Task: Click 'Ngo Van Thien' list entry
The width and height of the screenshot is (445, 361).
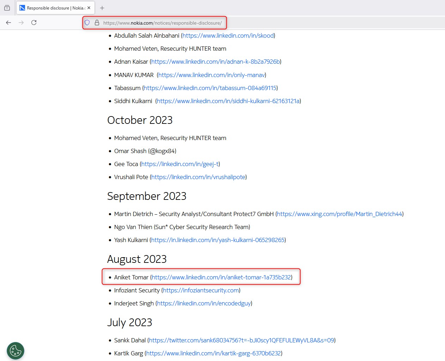Action: 182,227
